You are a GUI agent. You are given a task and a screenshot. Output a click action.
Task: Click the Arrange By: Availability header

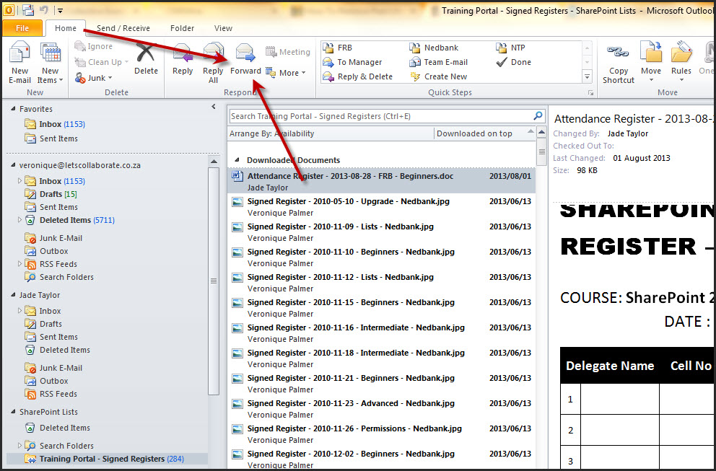(x=271, y=133)
